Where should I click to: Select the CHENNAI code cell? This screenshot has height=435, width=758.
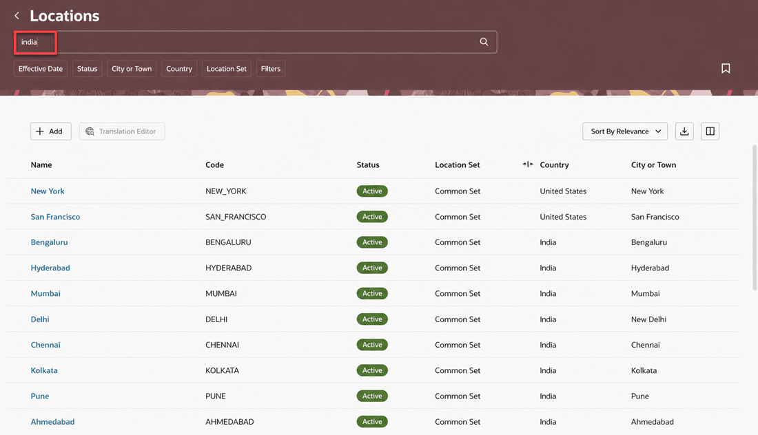click(x=222, y=345)
